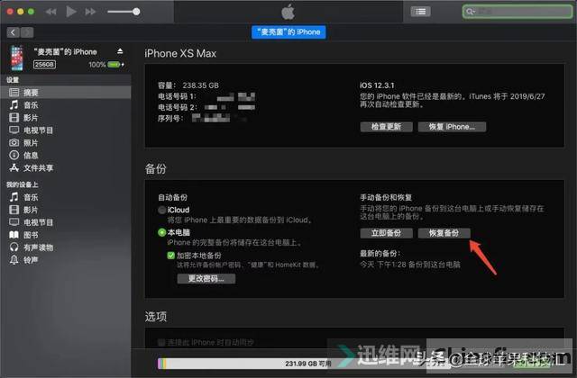Click the 立即备份 button
Screen dimensions: 577x378
[x=386, y=233]
